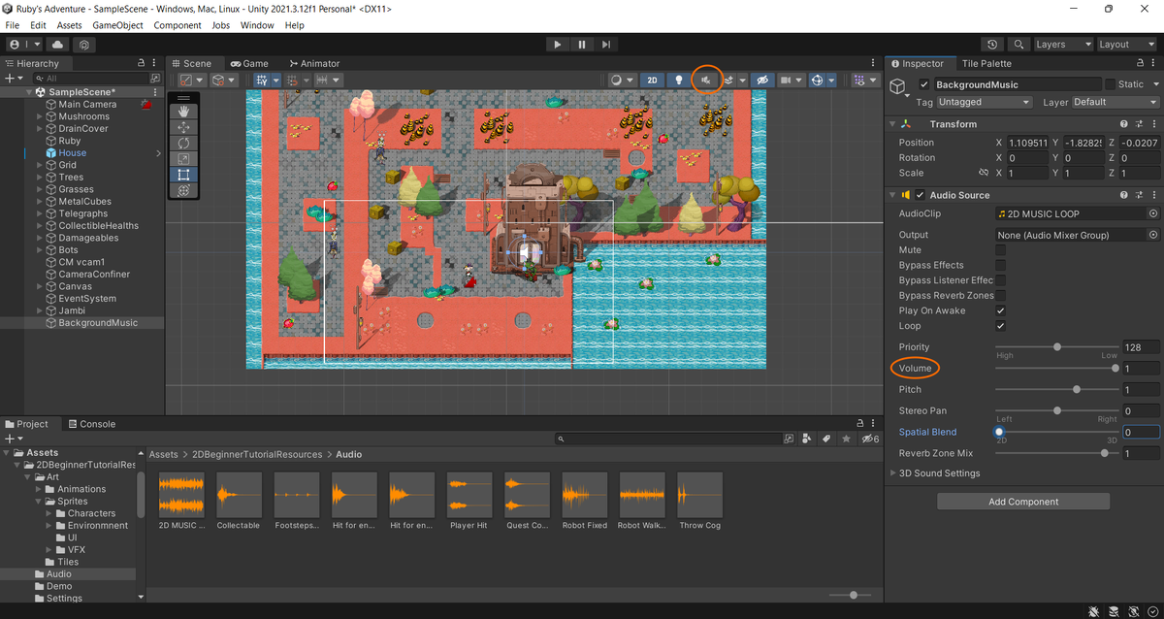Select the Collectable audio clip thumbnail

tap(239, 495)
